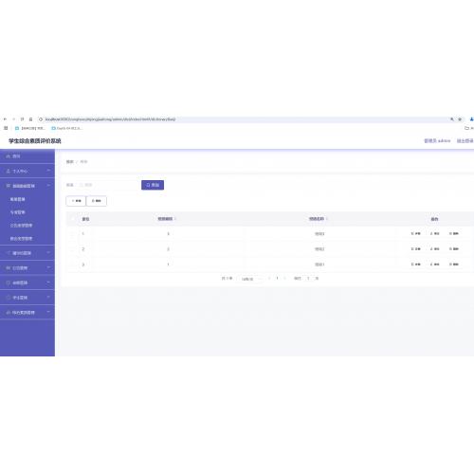Viewport: 474px width, 474px height.
Task: Open details for table row 1
Action: pos(415,233)
